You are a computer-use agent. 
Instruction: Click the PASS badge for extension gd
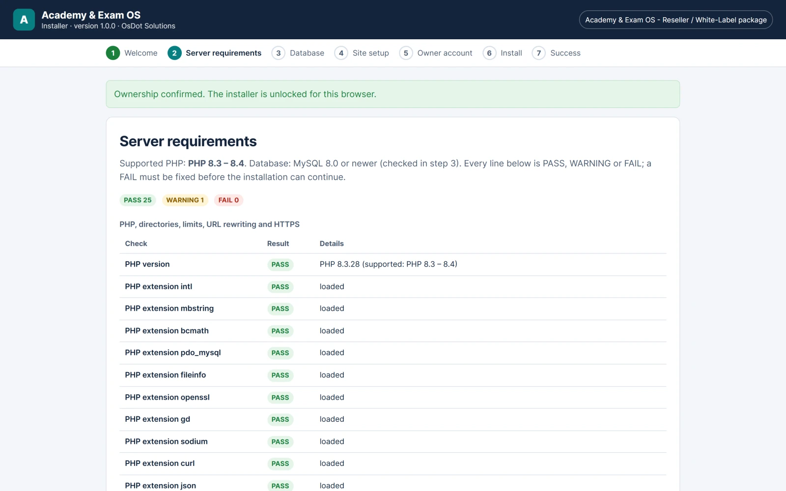(x=281, y=419)
